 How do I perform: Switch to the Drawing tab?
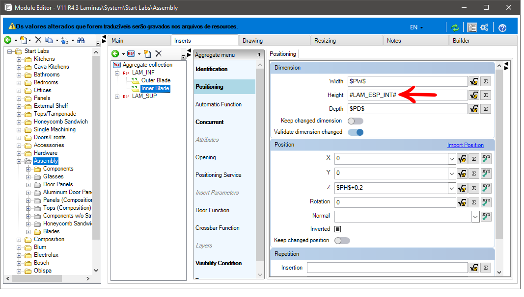(x=252, y=41)
